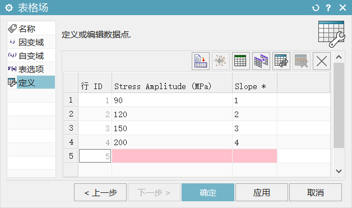
Task: Select the 名称 step
Action: pos(31,29)
